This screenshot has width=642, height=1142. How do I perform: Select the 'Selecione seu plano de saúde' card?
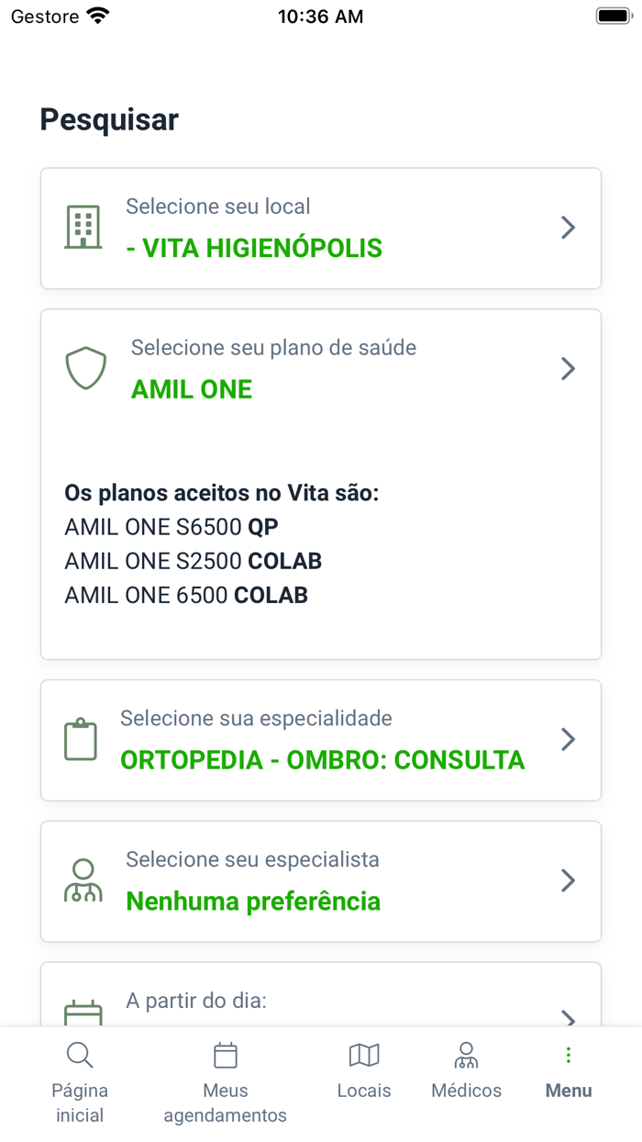point(321,368)
